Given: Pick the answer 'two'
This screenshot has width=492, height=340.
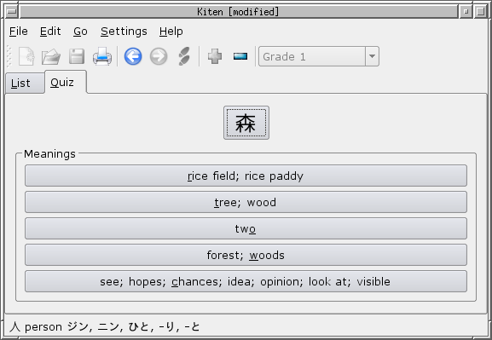Looking at the screenshot, I should (246, 228).
